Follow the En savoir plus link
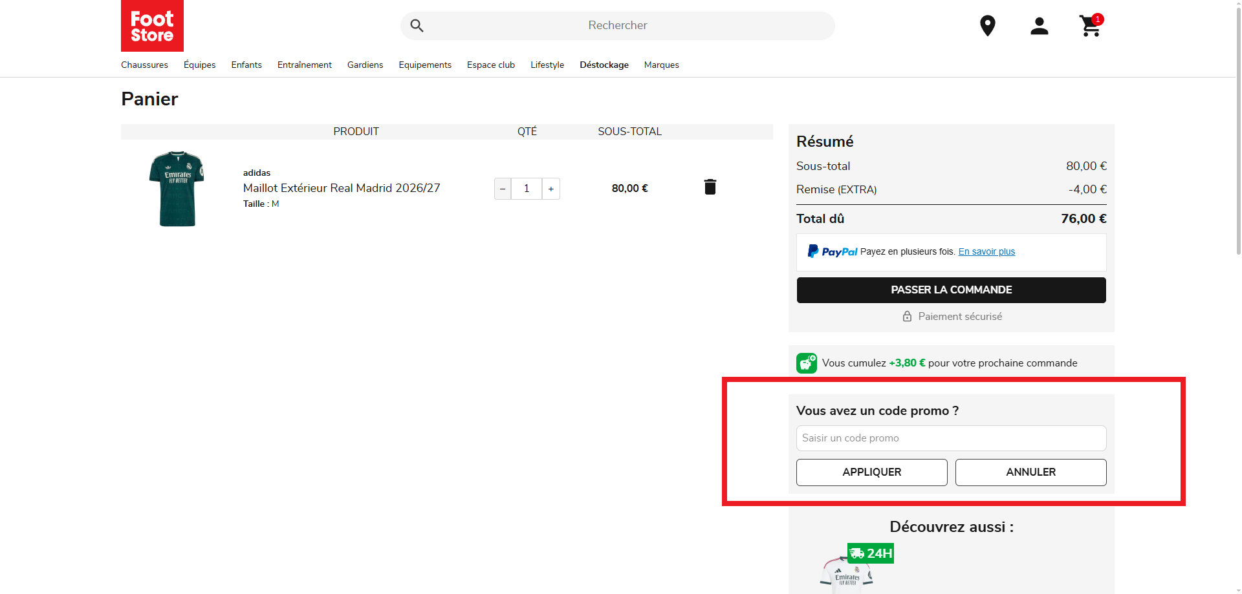Viewport: 1242px width, 594px height. click(x=986, y=251)
